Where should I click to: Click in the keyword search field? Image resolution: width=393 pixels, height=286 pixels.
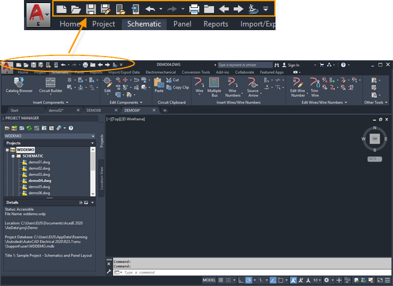[x=245, y=65]
